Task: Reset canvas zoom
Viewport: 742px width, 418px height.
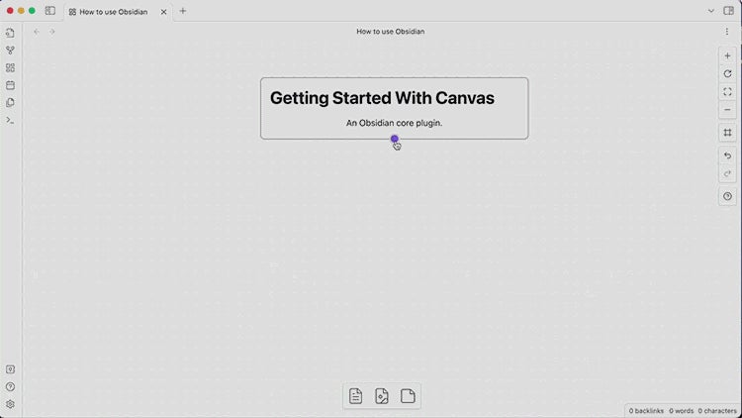Action: (x=727, y=74)
